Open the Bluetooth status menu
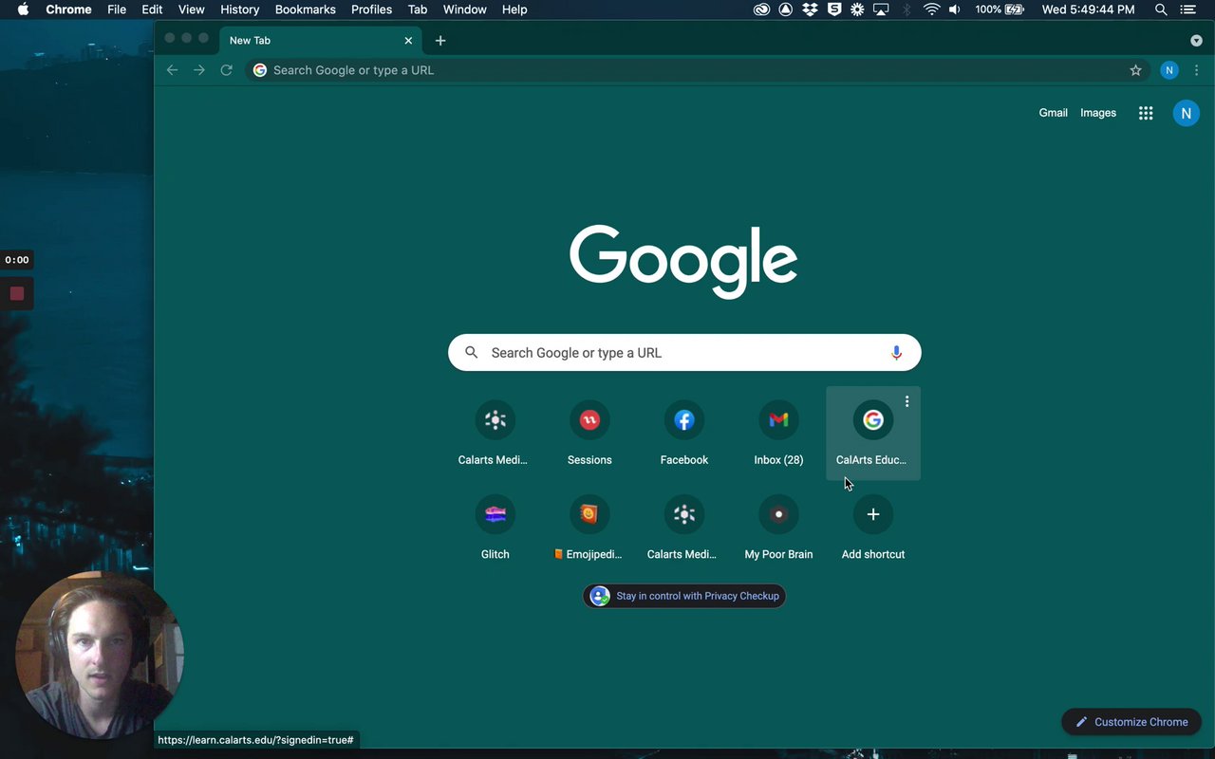Viewport: 1215px width, 759px height. [907, 9]
